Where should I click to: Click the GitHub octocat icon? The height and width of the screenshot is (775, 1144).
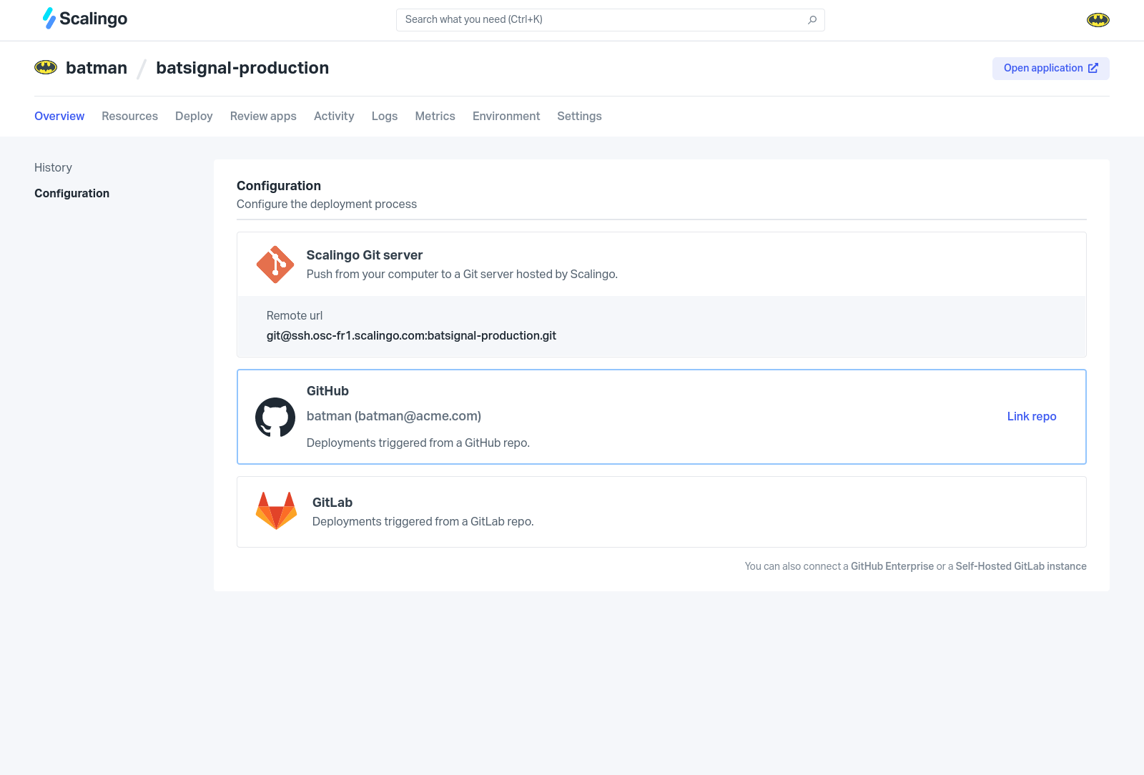pos(275,418)
